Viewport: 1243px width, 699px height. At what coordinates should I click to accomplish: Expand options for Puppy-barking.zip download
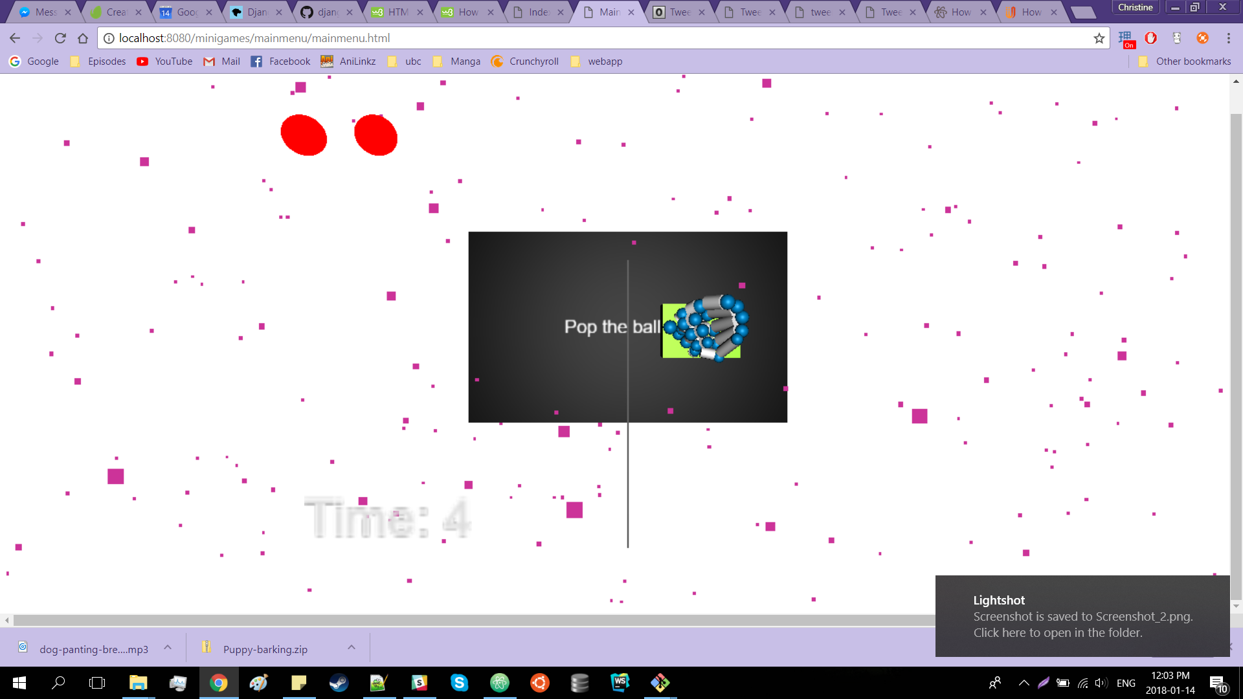click(352, 648)
